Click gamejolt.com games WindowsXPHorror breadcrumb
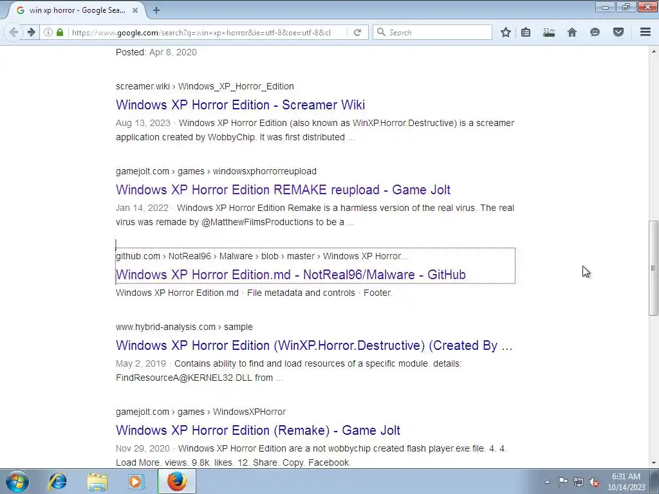 coord(201,412)
